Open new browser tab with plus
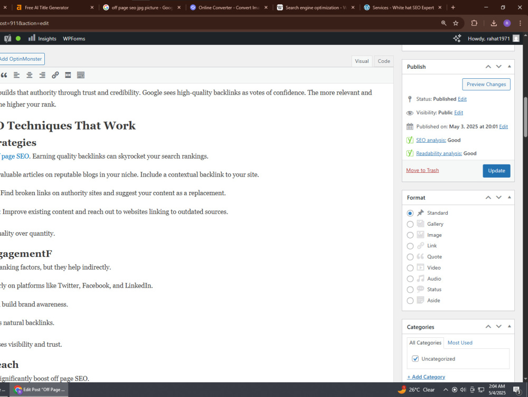The image size is (528, 397). click(453, 7)
